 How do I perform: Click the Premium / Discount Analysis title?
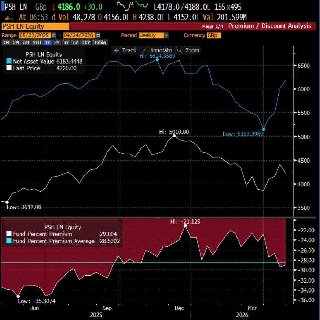270,26
